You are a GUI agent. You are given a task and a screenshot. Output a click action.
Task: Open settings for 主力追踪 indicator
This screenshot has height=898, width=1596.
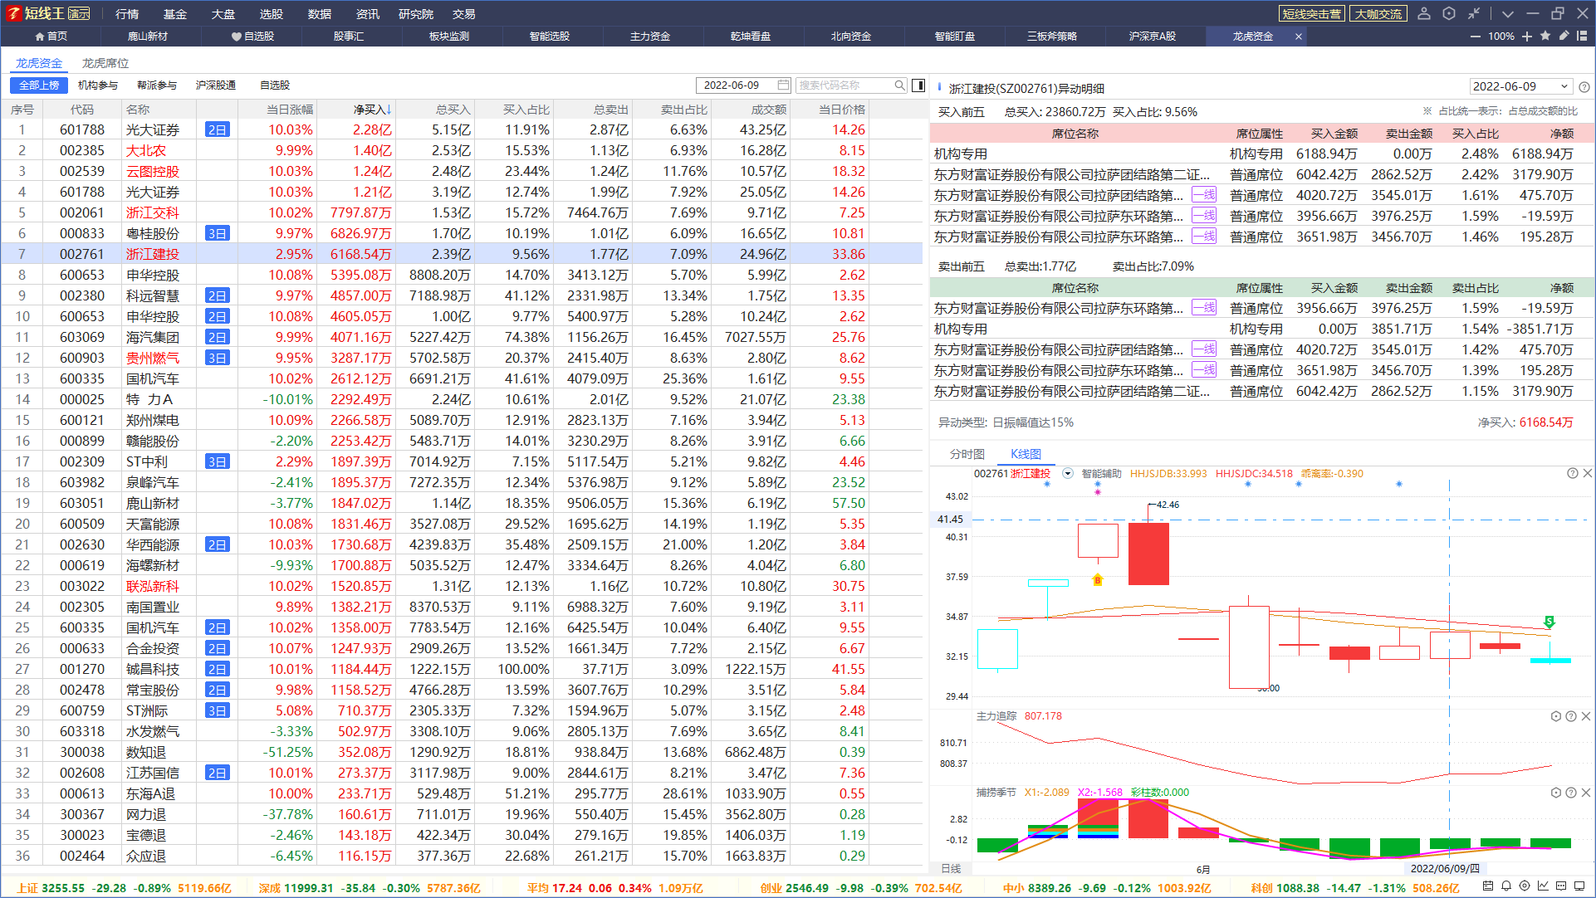click(x=1556, y=716)
